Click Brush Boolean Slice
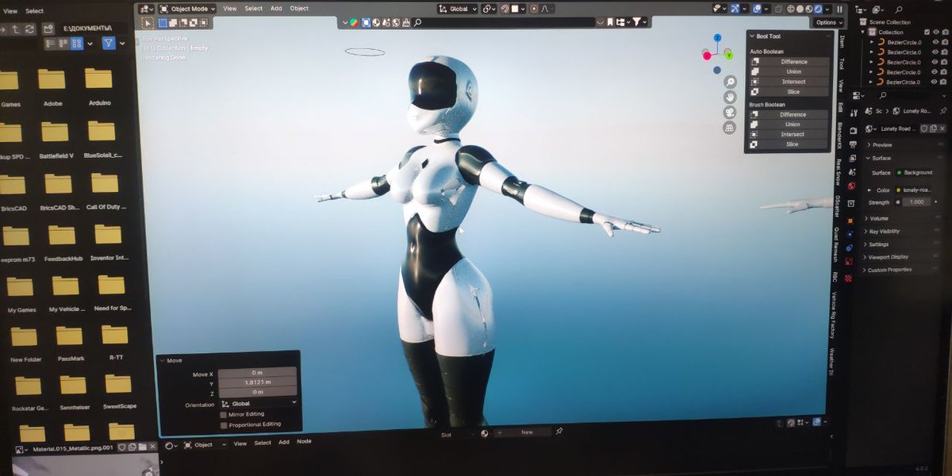Image resolution: width=952 pixels, height=476 pixels. (790, 144)
